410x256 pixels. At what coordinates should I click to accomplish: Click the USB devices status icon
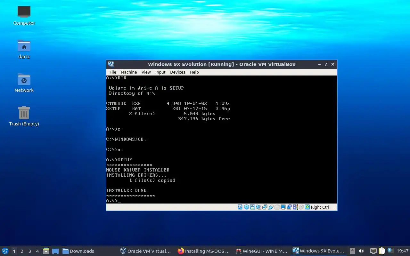(271, 207)
